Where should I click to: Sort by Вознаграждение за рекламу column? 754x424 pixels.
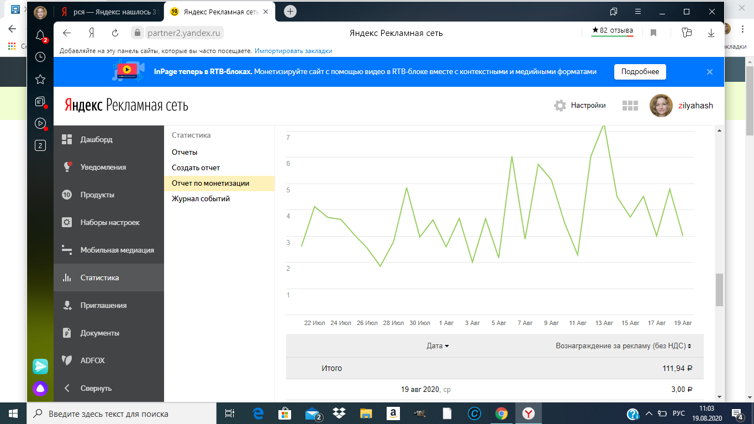pyautogui.click(x=624, y=346)
